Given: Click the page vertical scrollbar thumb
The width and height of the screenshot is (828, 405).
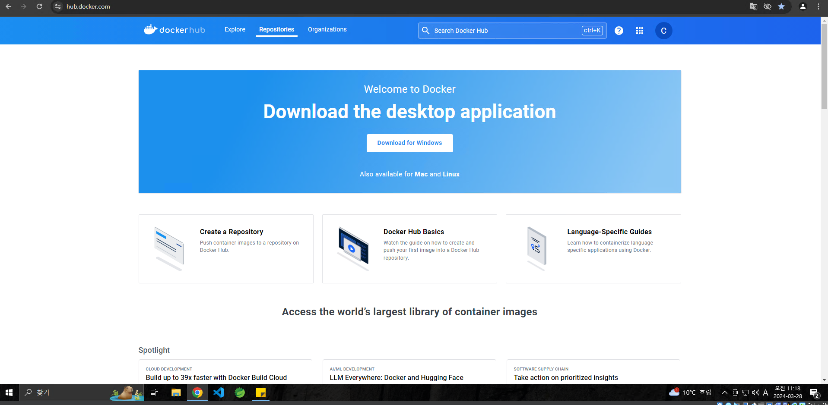Looking at the screenshot, I should [824, 67].
